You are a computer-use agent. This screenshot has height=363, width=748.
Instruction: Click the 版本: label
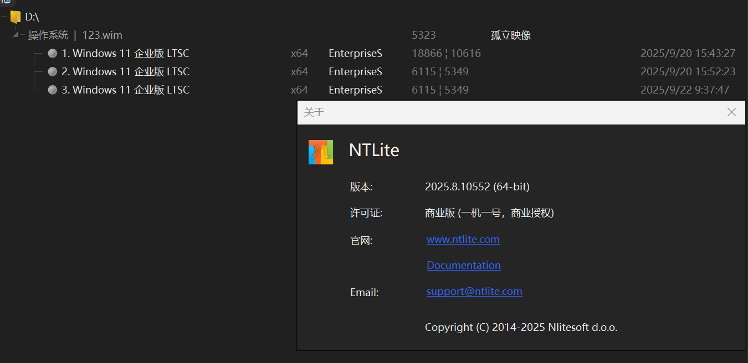[361, 188]
